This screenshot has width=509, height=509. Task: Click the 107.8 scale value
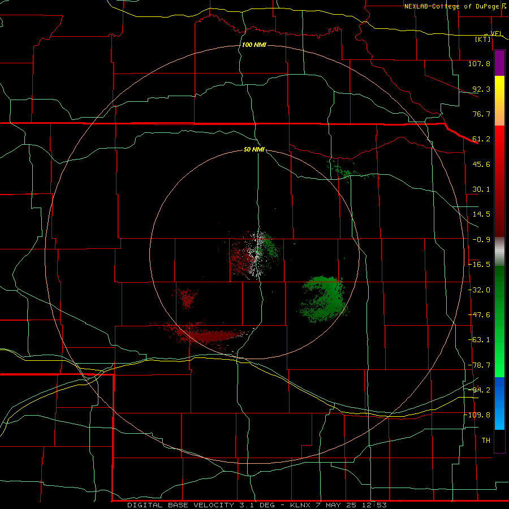pyautogui.click(x=479, y=63)
